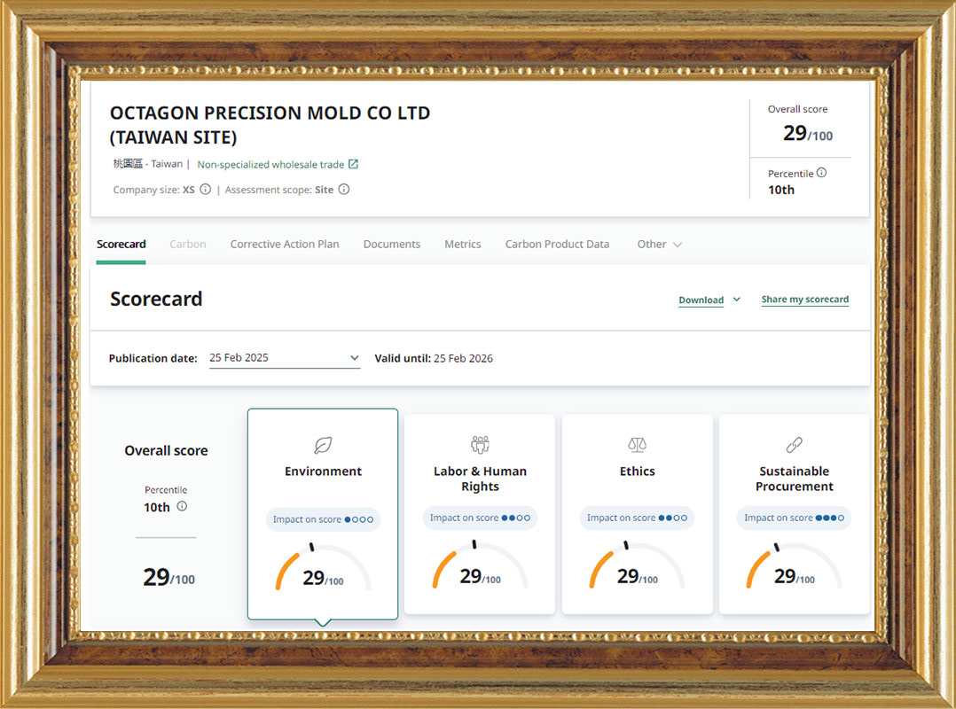The image size is (956, 709).
Task: Select the Environment score card
Action: click(323, 514)
